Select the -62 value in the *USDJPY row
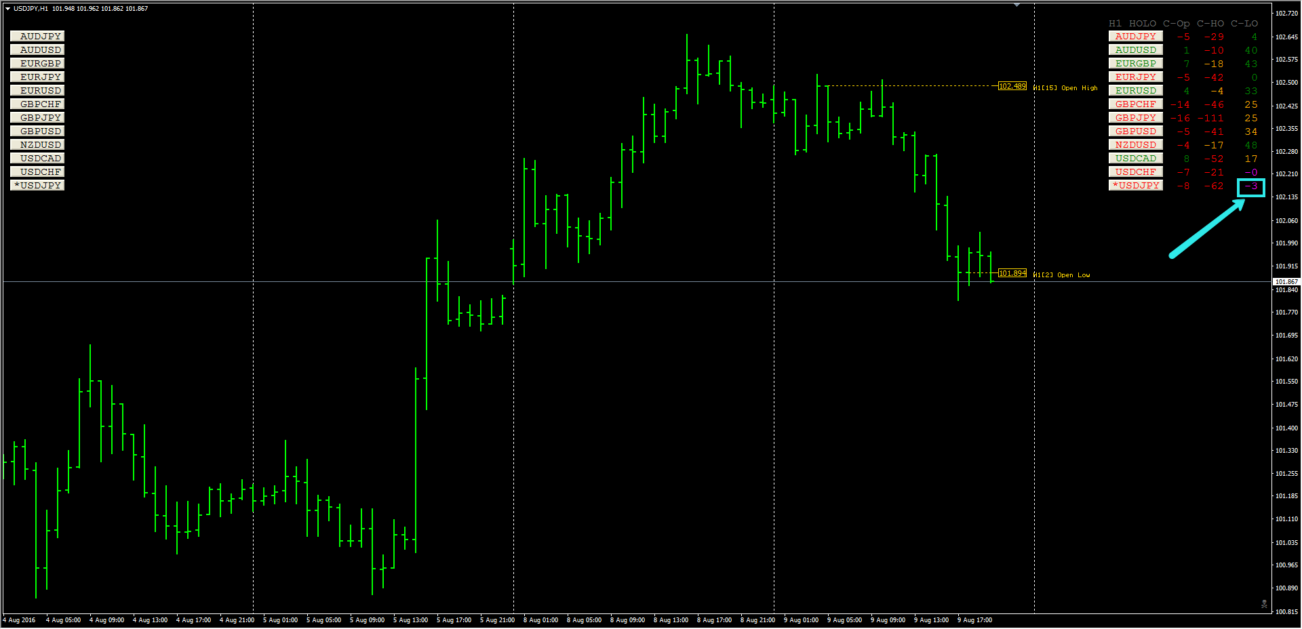Image resolution: width=1302 pixels, height=629 pixels. [1214, 186]
